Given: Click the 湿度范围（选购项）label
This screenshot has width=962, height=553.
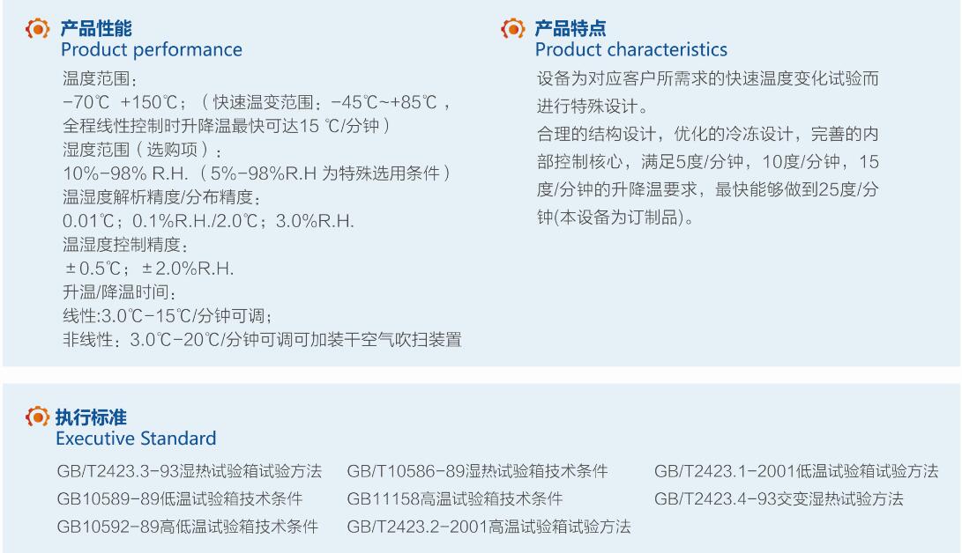Looking at the screenshot, I should [x=142, y=150].
